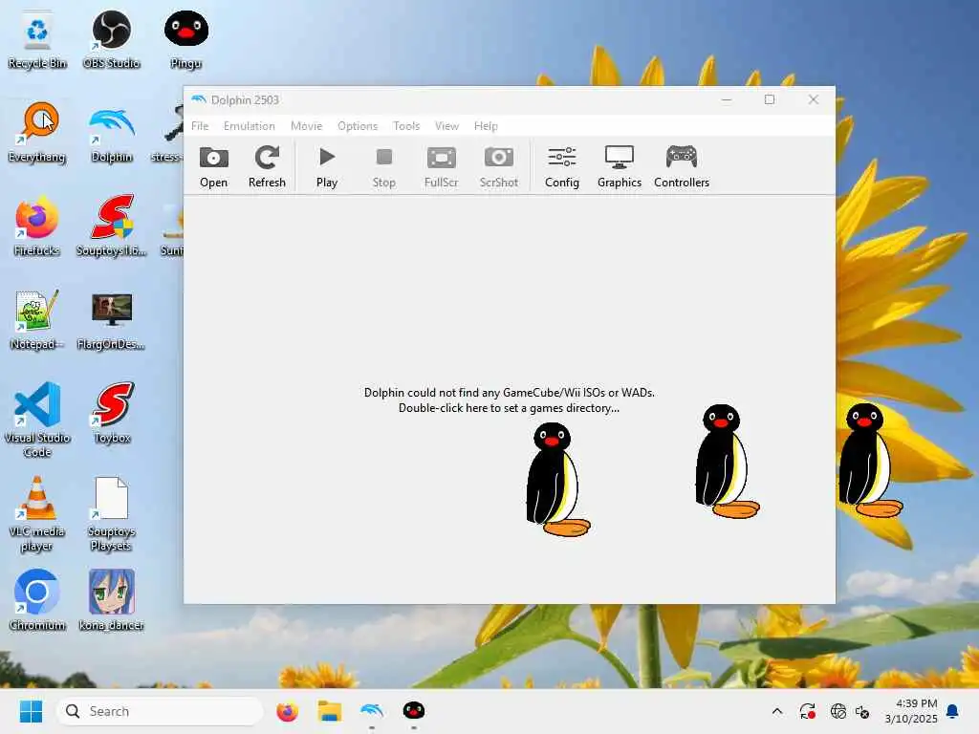
Task: Select the Toybox desktop shortcut
Action: click(113, 413)
